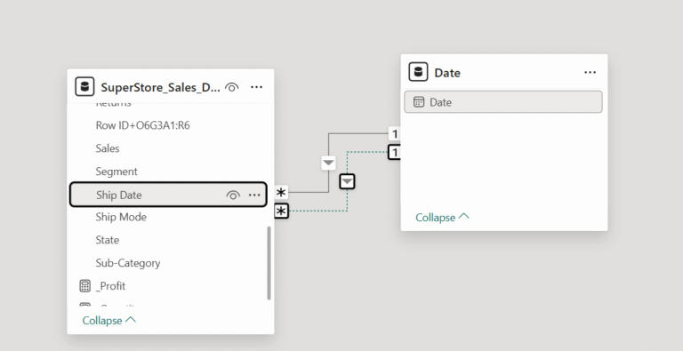Collapse the Date table card
The image size is (683, 351).
tap(442, 217)
